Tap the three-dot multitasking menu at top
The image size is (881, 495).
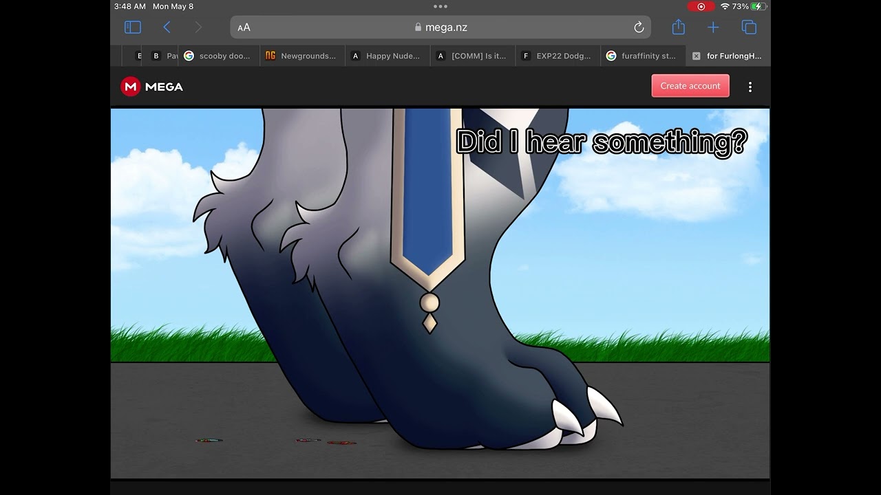440,6
